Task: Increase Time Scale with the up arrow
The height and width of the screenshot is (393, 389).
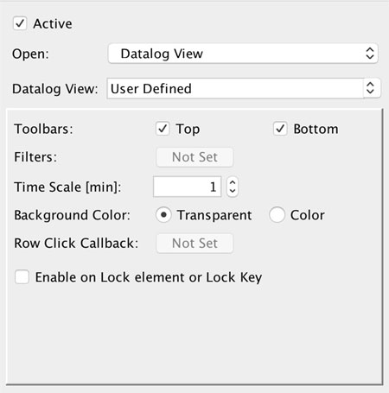Action: (x=233, y=182)
